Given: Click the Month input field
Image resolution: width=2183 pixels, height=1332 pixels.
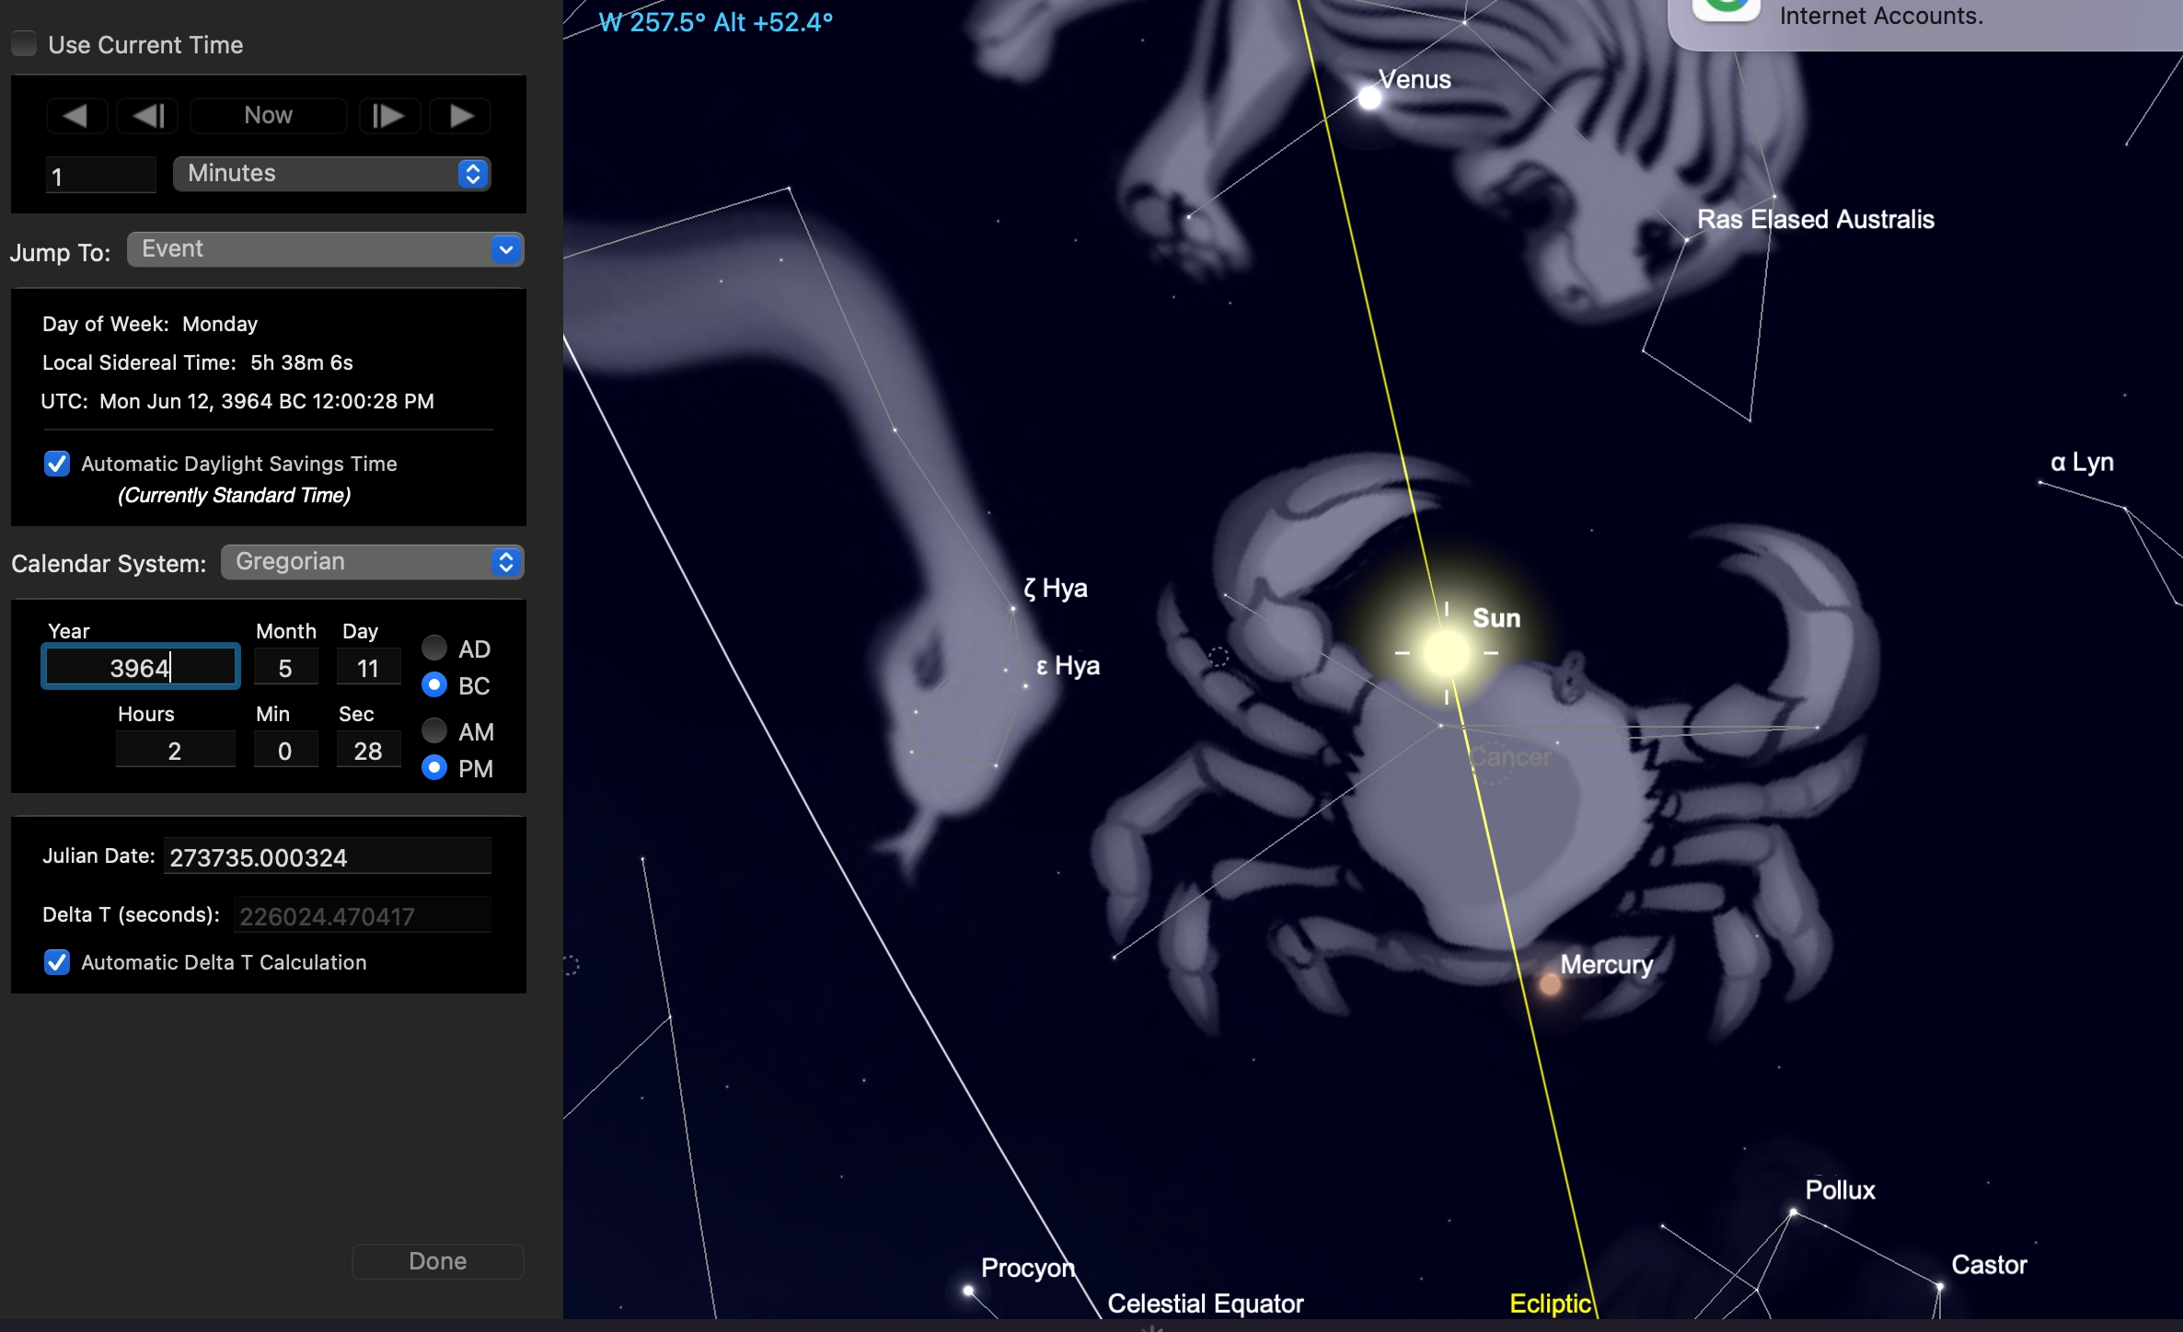Looking at the screenshot, I should point(285,668).
